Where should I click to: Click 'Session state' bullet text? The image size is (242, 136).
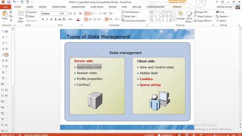point(87,73)
